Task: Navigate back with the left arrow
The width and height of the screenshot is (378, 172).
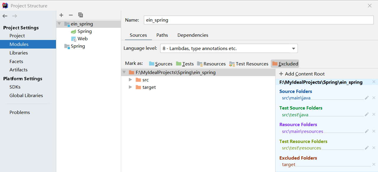Action: pyautogui.click(x=5, y=16)
